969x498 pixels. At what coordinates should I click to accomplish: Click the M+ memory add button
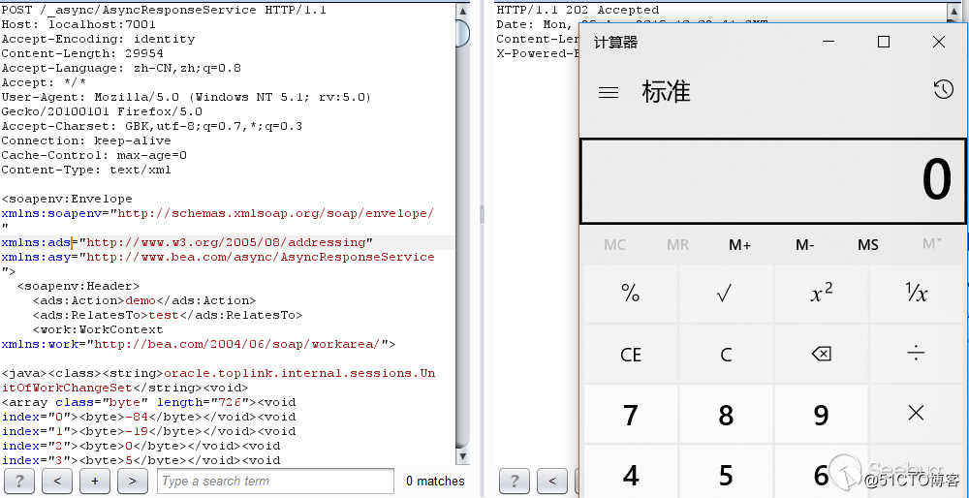(x=739, y=245)
